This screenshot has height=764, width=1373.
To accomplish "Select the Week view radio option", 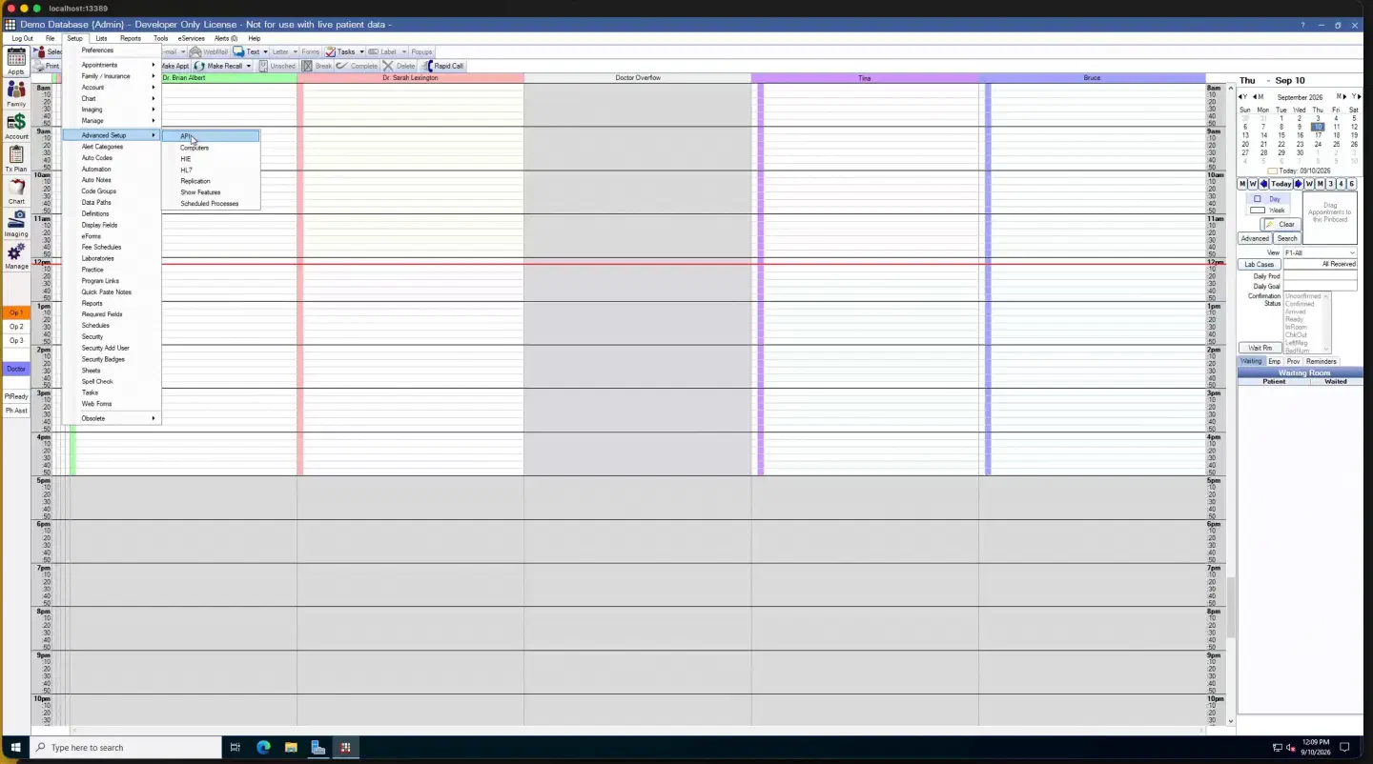I will (1268, 211).
